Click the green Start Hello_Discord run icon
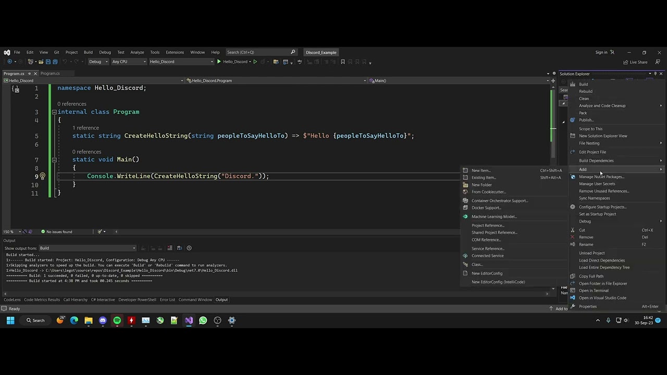 pos(219,61)
